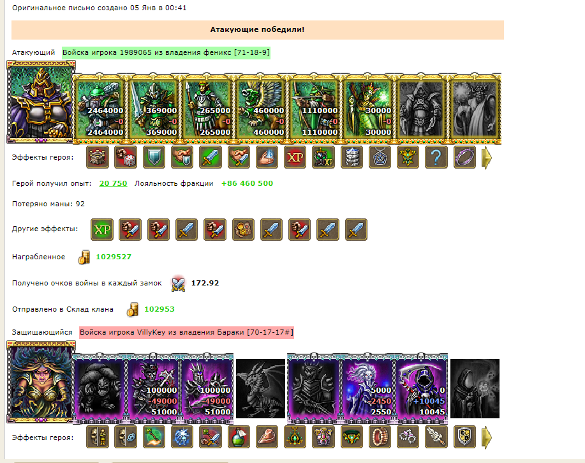Click the griffin unit card with 460000
The width and height of the screenshot is (585, 463).
pyautogui.click(x=260, y=109)
